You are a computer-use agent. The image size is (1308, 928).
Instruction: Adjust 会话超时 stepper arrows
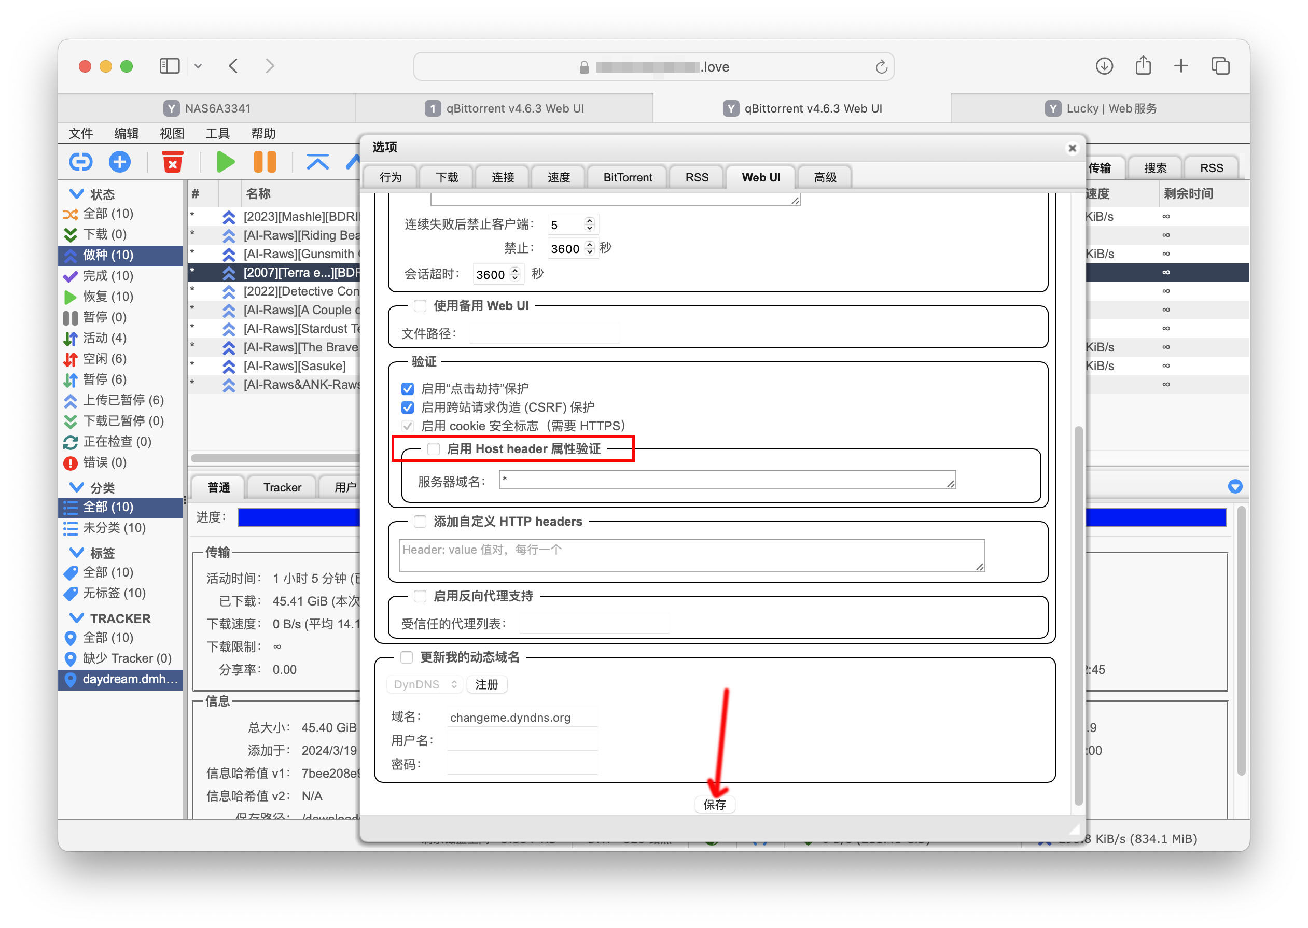coord(515,274)
